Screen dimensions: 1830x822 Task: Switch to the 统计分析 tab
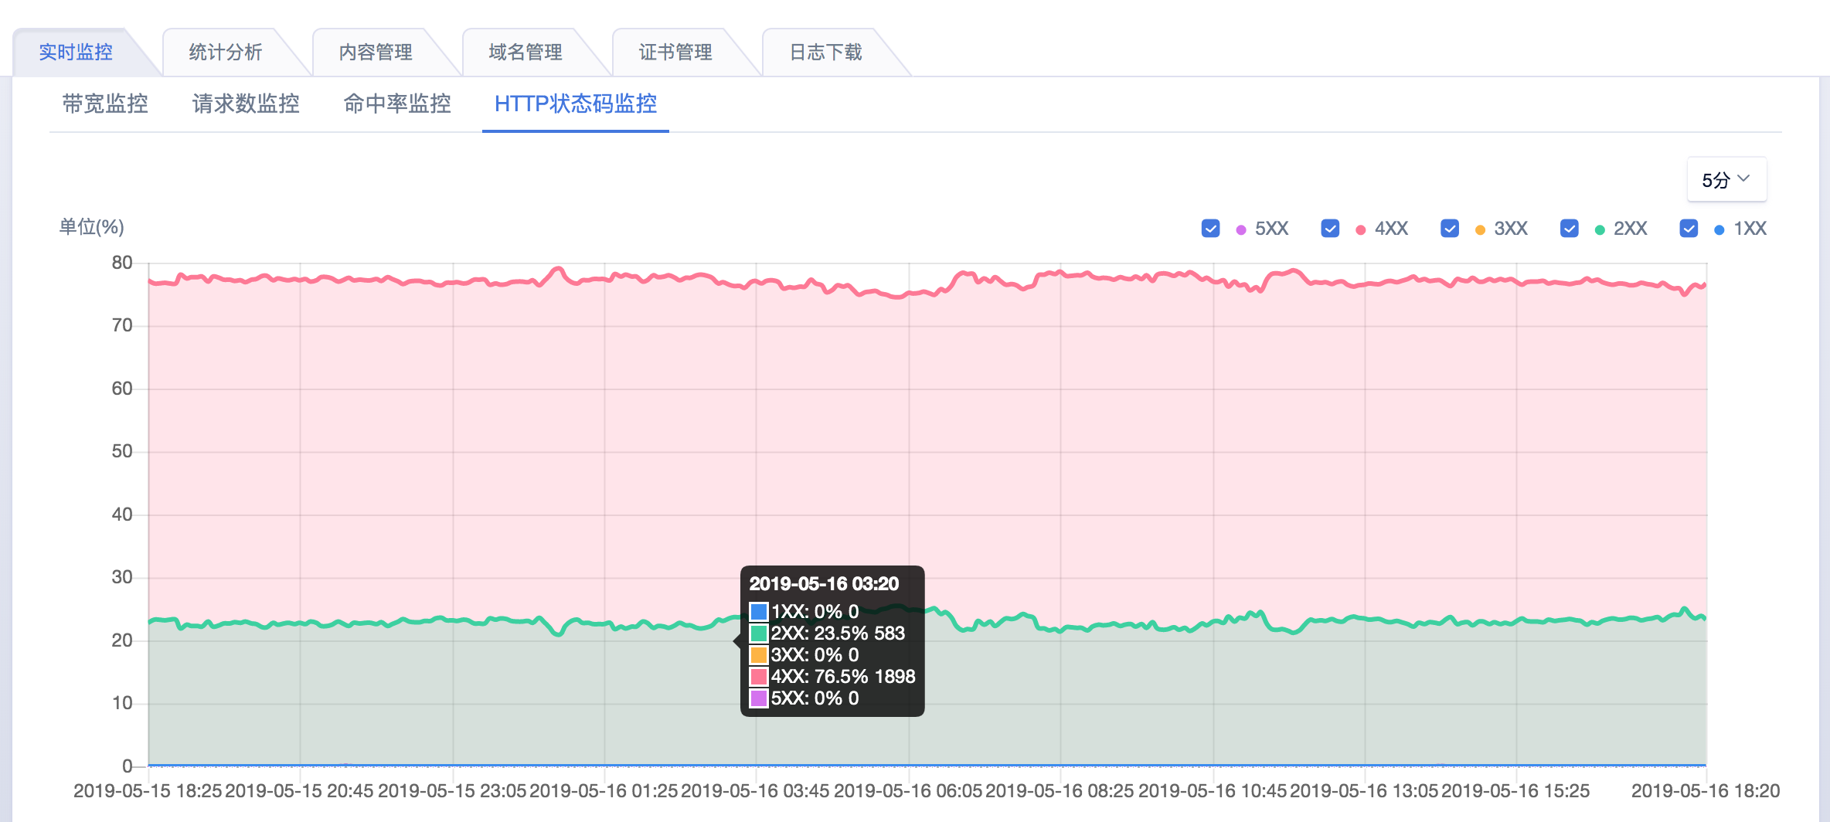tap(226, 53)
